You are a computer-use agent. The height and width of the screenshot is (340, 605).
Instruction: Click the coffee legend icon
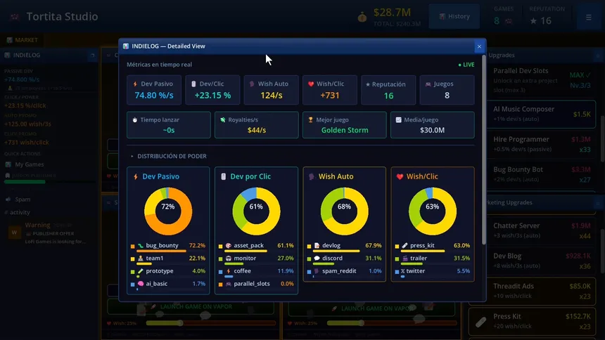click(x=229, y=271)
